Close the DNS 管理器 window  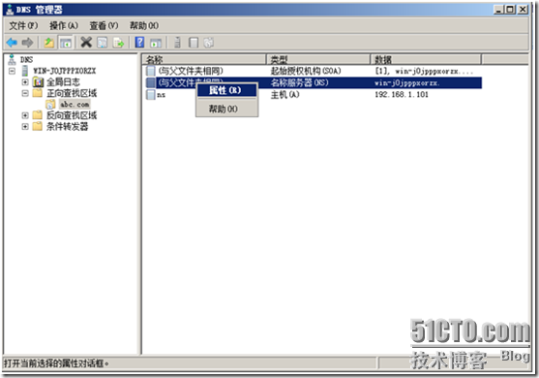(523, 10)
